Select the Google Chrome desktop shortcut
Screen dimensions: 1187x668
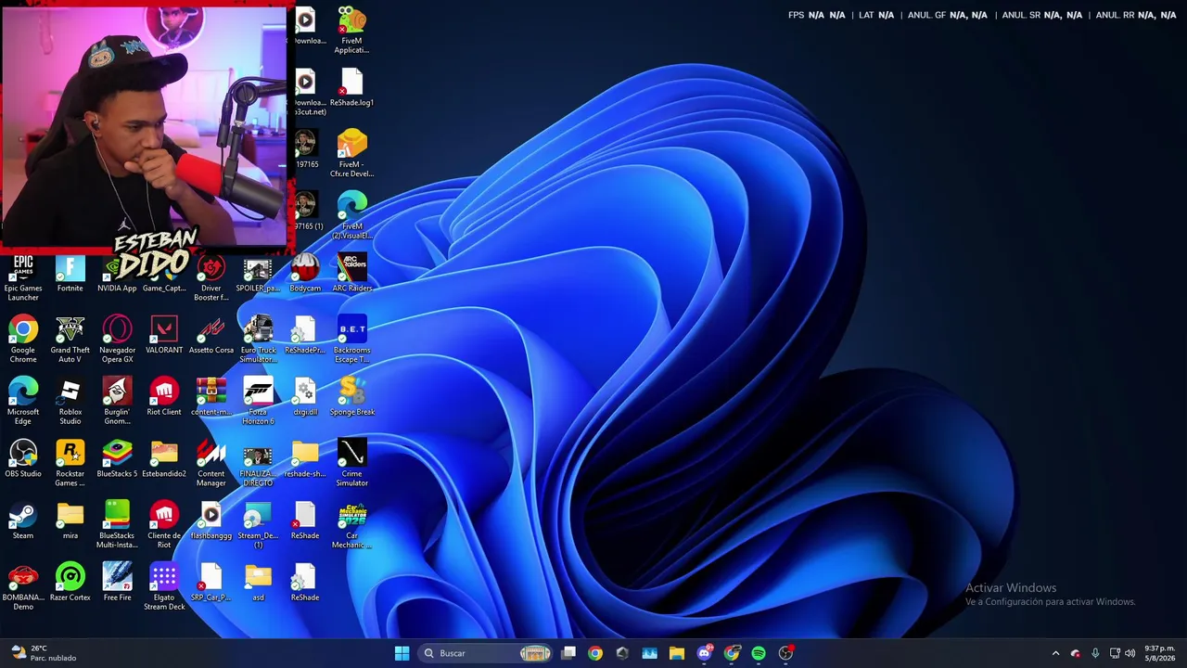click(x=23, y=340)
